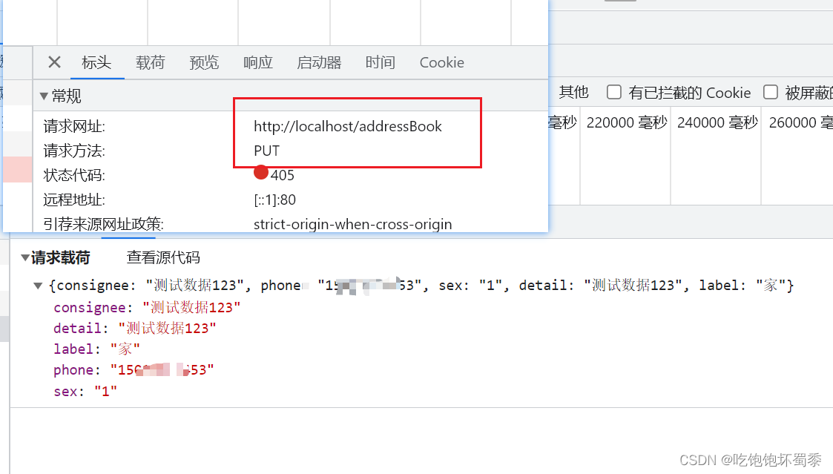Enable the 有已拦截的 Cookie checkbox
Screen dimensions: 833x474
click(x=614, y=92)
